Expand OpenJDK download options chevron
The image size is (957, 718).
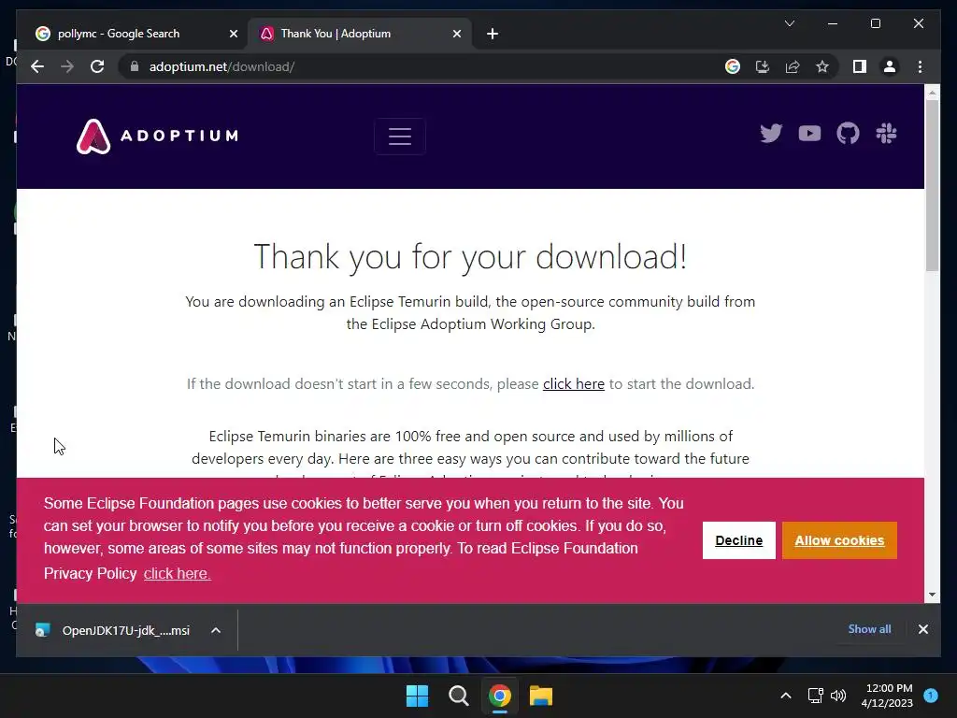[x=216, y=630]
